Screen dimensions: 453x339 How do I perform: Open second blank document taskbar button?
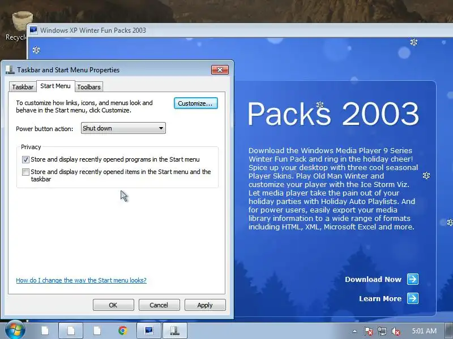(x=71, y=331)
